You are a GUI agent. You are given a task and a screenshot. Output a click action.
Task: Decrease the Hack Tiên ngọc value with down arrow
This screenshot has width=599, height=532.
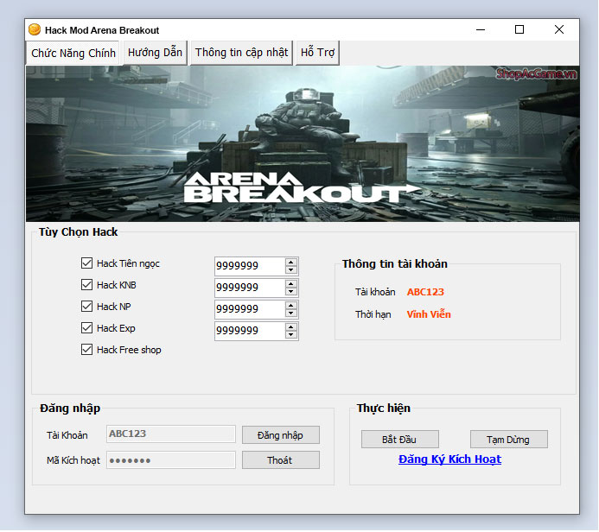(291, 270)
